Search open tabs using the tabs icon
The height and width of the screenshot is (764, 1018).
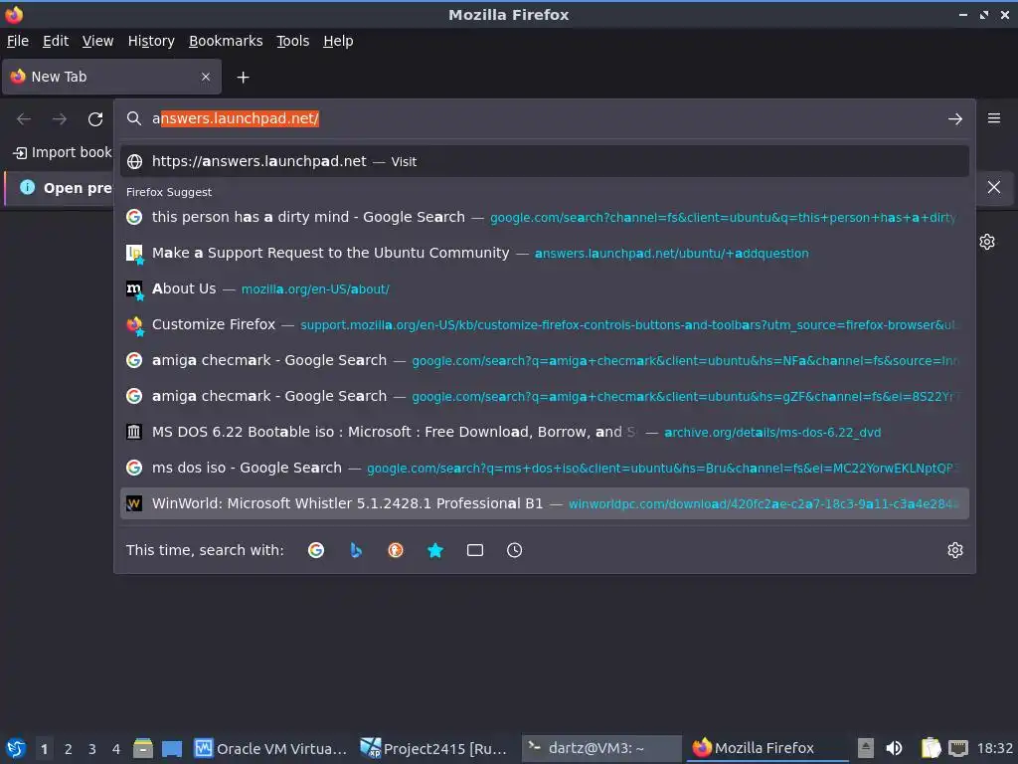tap(474, 550)
